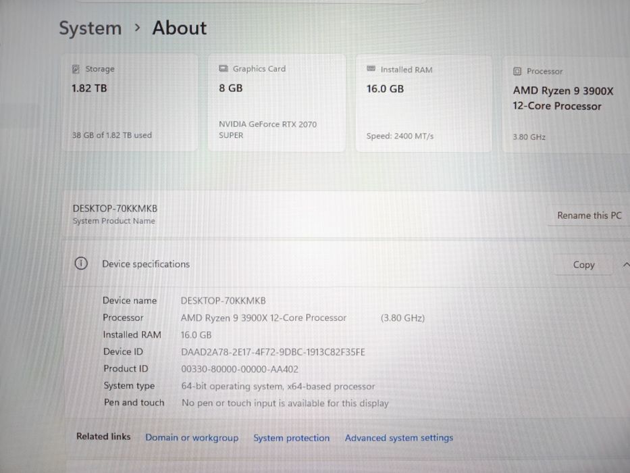Click the Graphics Card monitor icon
The height and width of the screenshot is (473, 630).
(x=224, y=68)
